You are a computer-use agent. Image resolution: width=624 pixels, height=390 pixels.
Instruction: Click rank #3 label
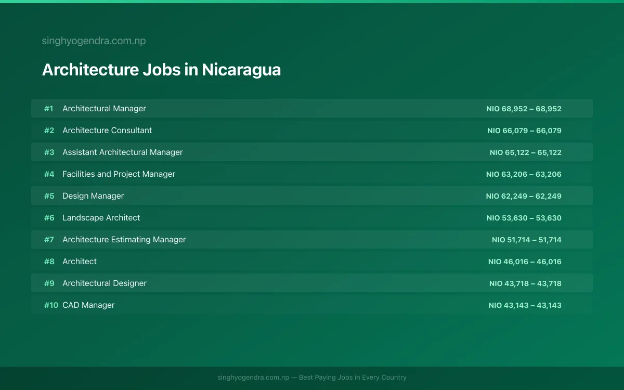pyautogui.click(x=49, y=152)
